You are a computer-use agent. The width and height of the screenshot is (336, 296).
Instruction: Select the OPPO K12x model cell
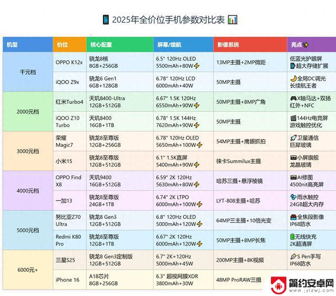click(70, 62)
